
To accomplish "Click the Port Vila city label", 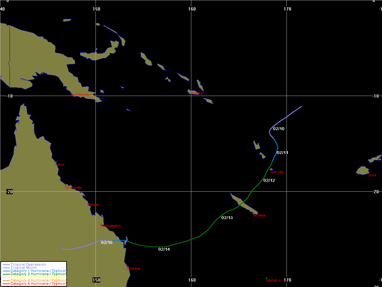I will pos(277,172).
